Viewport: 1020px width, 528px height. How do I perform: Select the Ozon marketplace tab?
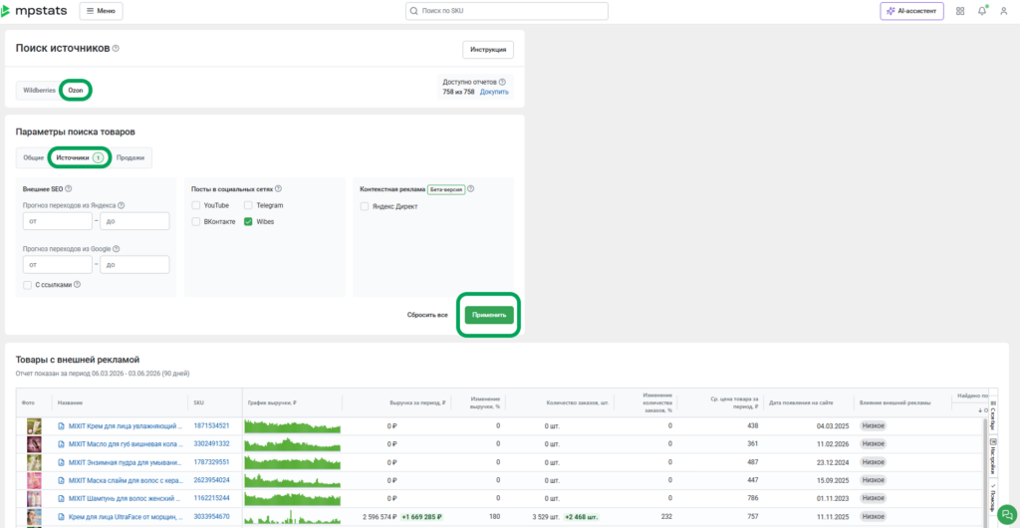[x=76, y=91]
